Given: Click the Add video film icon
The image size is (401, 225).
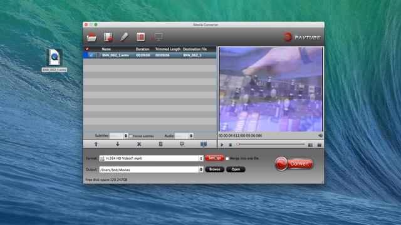Looking at the screenshot, I should coord(108,37).
